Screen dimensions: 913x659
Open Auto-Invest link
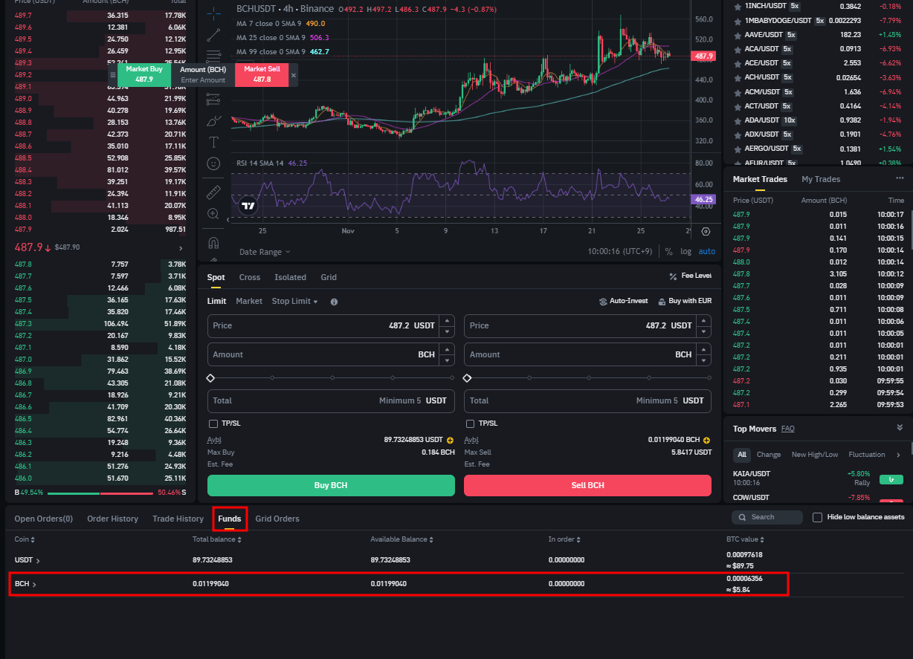tap(624, 301)
